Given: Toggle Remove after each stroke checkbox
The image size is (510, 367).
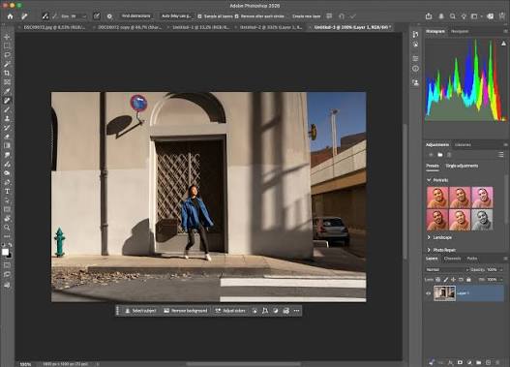Looking at the screenshot, I should coord(237,16).
